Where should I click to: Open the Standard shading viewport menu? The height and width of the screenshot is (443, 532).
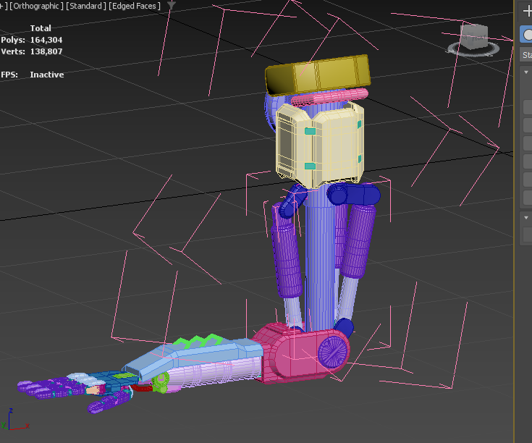pos(87,6)
